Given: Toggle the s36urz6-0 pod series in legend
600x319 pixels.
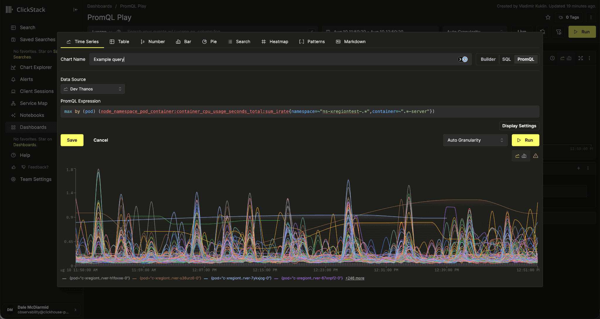Looking at the screenshot, I should coord(167,278).
